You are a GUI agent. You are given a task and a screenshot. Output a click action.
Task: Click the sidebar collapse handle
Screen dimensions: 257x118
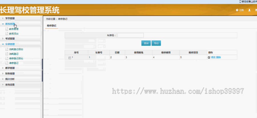(x=42, y=70)
